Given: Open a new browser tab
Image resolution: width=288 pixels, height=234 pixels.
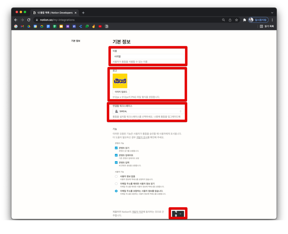Looking at the screenshot, I should coord(83,13).
